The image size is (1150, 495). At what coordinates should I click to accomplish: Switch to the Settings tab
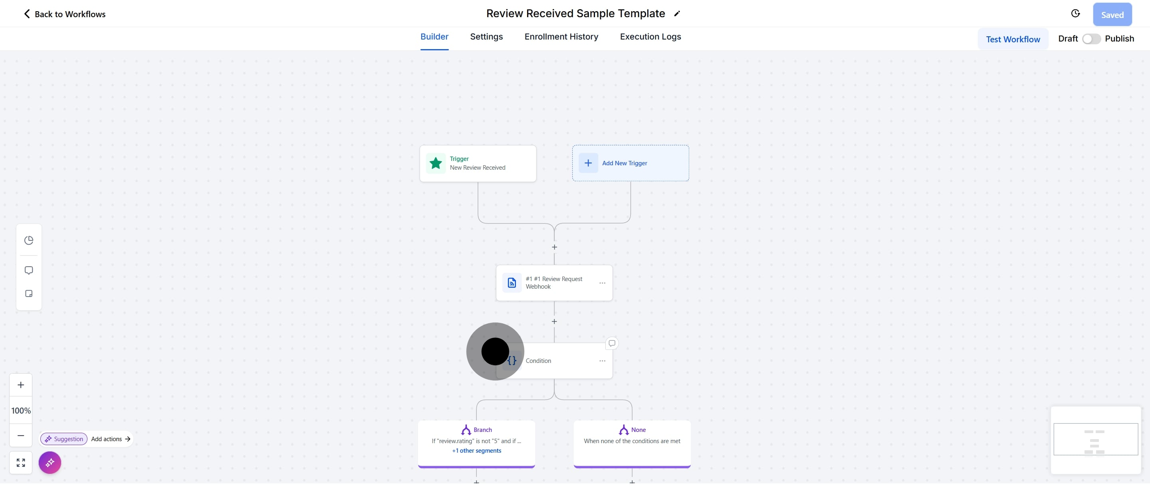pyautogui.click(x=486, y=37)
